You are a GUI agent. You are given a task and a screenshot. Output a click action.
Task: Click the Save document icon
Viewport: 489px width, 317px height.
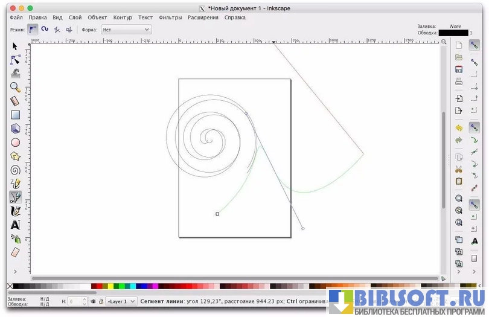click(x=459, y=69)
